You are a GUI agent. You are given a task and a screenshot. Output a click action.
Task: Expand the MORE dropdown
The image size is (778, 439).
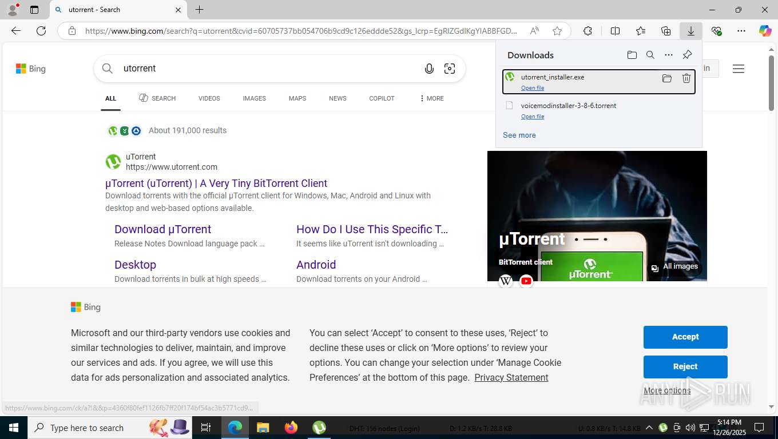(x=432, y=98)
